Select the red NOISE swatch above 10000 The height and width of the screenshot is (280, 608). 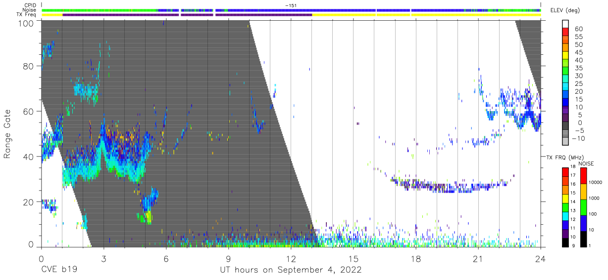coord(583,175)
